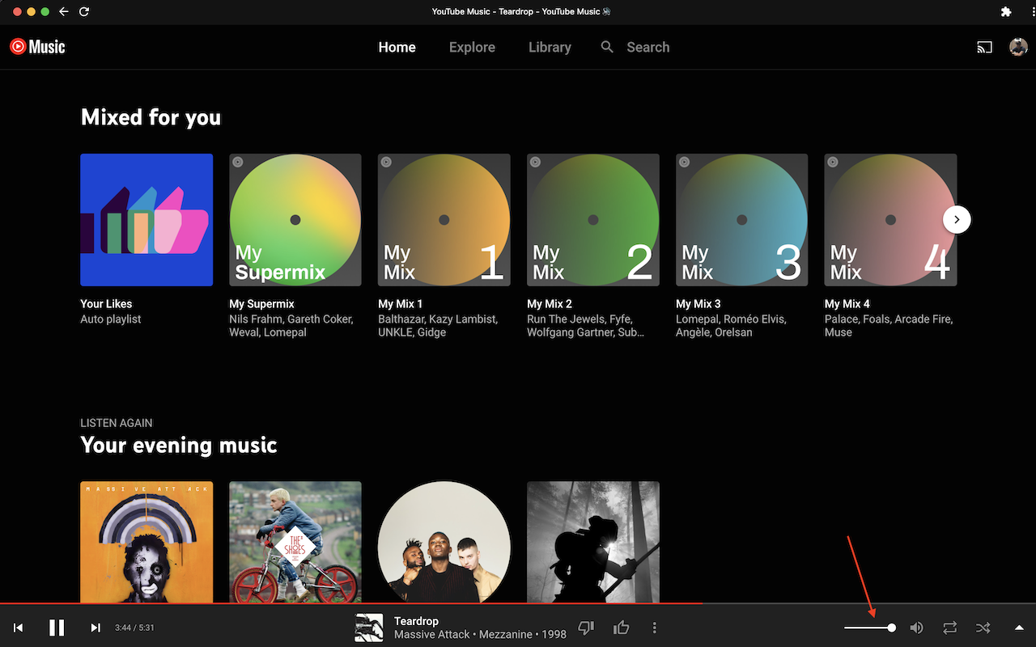
Task: Click Nils Frahm, Gareth Coker artists text
Action: tap(291, 326)
